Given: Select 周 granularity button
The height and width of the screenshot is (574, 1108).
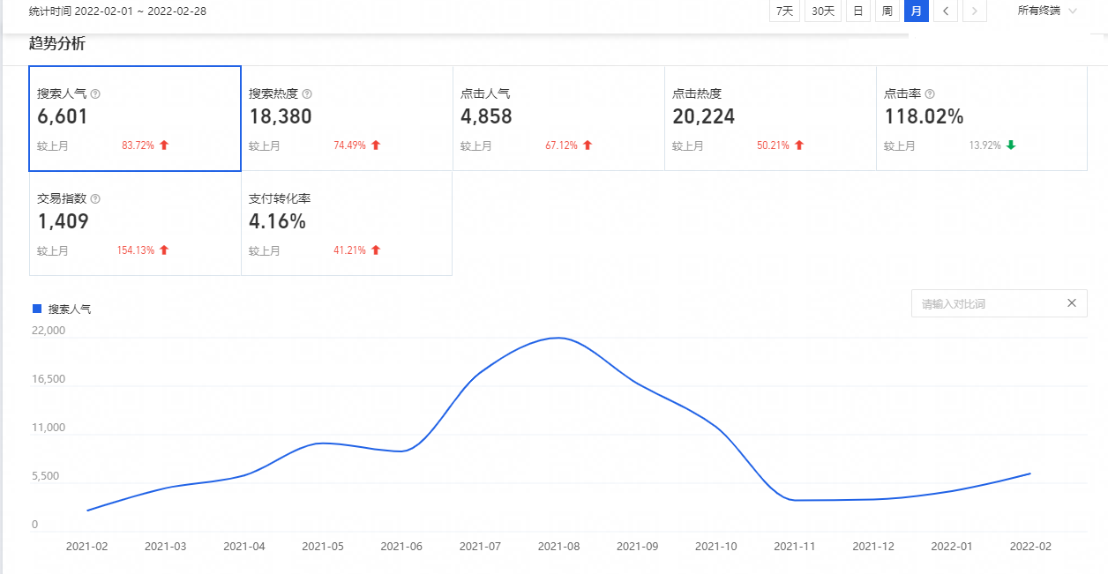Looking at the screenshot, I should [x=887, y=11].
